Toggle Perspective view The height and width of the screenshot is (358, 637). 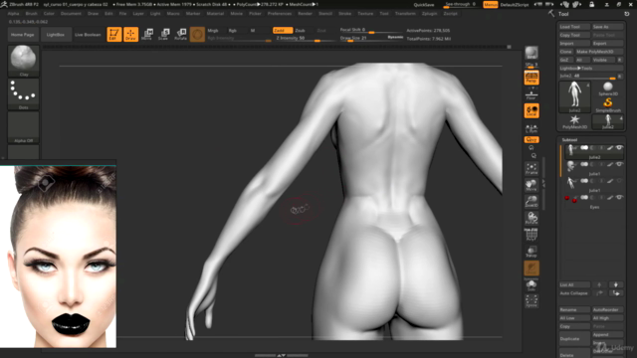(531, 78)
